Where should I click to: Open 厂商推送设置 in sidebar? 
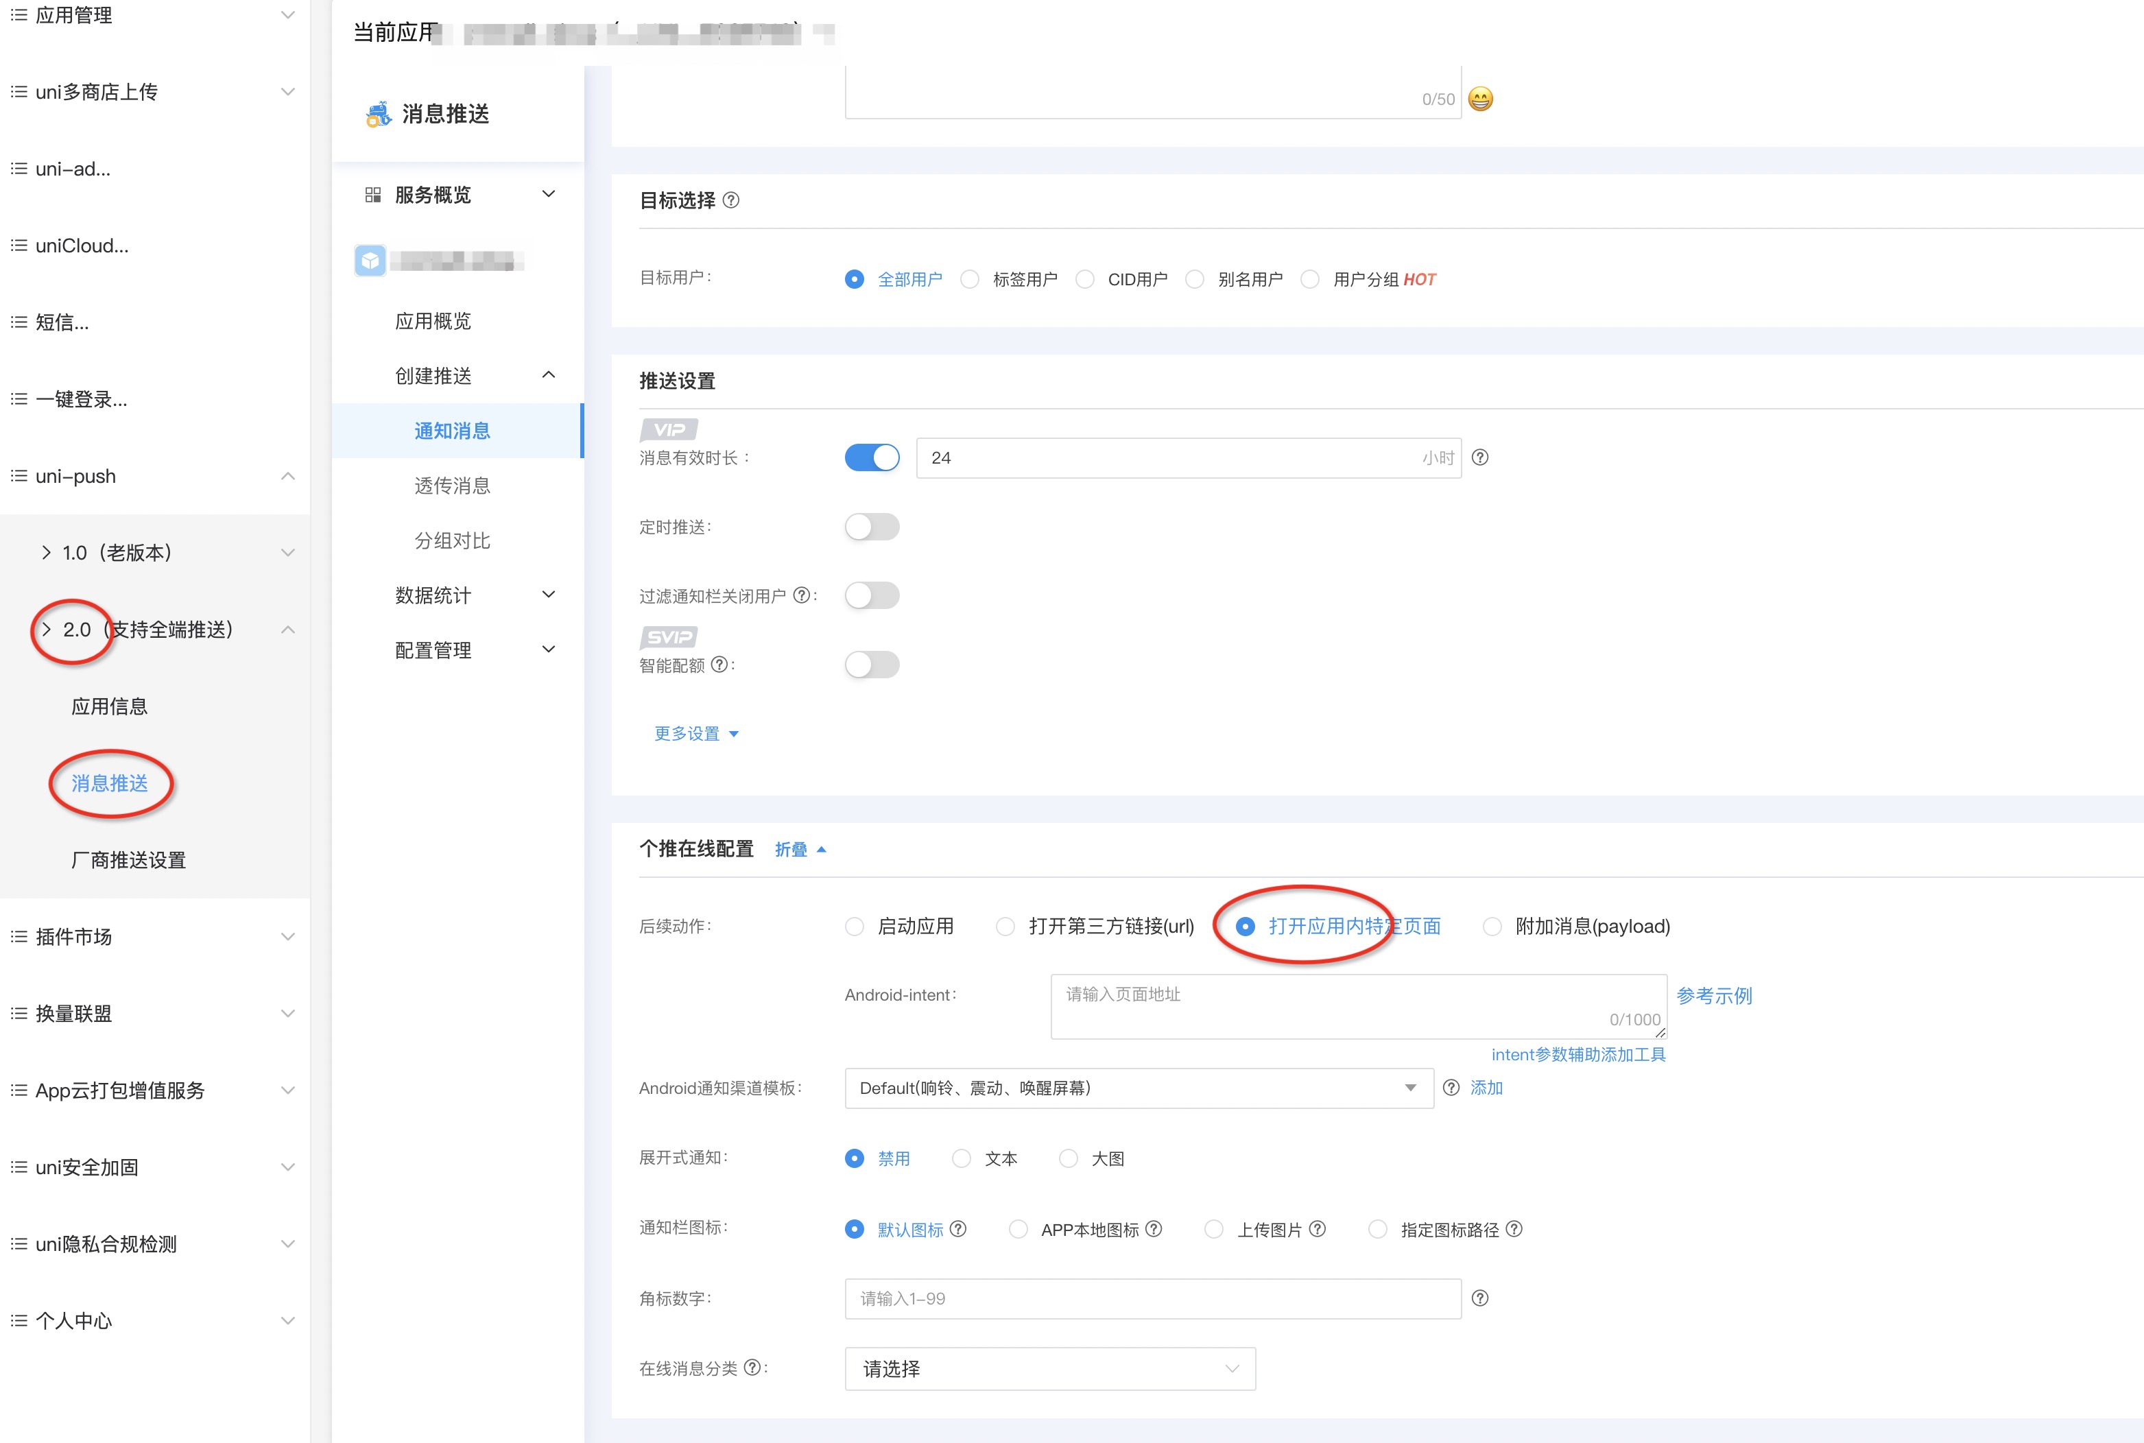129,859
